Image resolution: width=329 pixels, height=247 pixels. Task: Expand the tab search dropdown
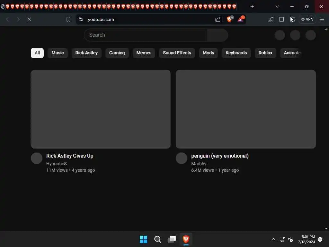coord(277,6)
